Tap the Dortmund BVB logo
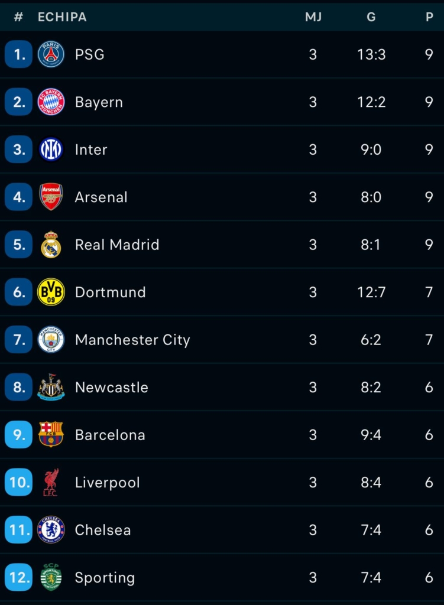The height and width of the screenshot is (605, 444). tap(51, 292)
